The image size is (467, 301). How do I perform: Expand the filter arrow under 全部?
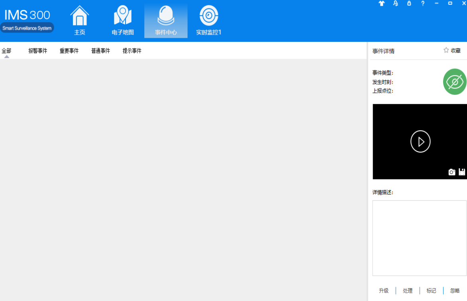[6, 57]
